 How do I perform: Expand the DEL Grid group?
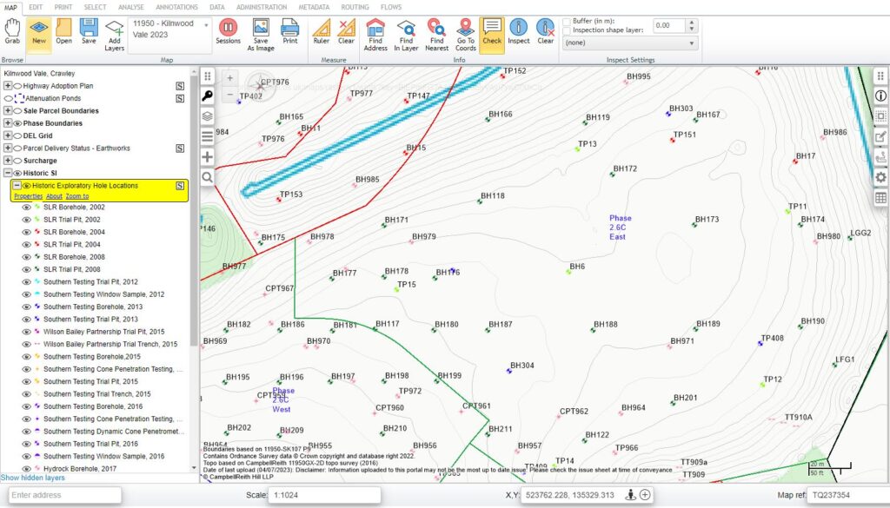[8, 136]
